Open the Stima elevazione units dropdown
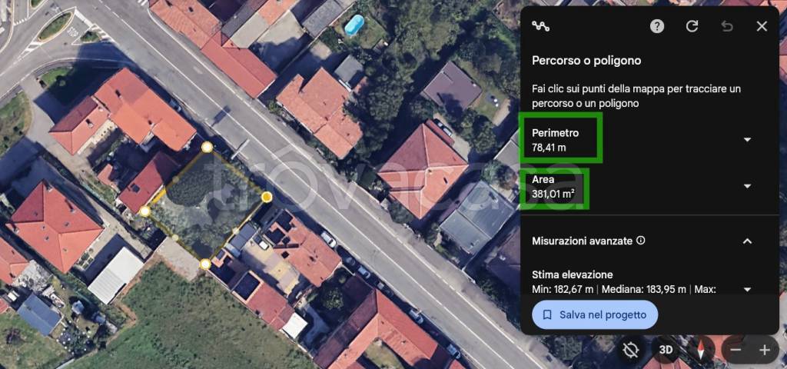Viewport: 787px width, 369px height. (747, 289)
